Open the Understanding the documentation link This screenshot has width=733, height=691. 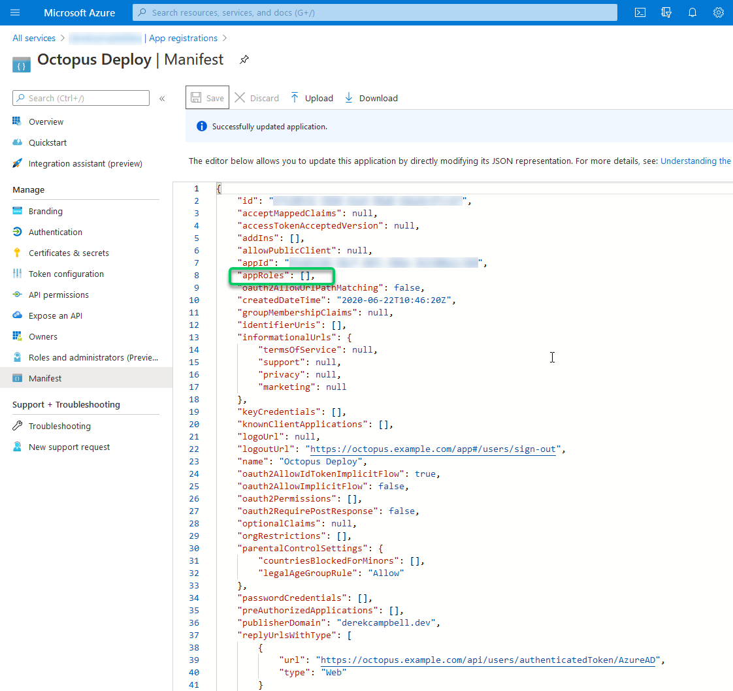pyautogui.click(x=695, y=161)
